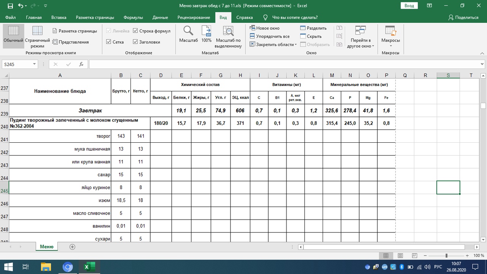Expand the Name Box dropdown arrow

click(x=34, y=64)
